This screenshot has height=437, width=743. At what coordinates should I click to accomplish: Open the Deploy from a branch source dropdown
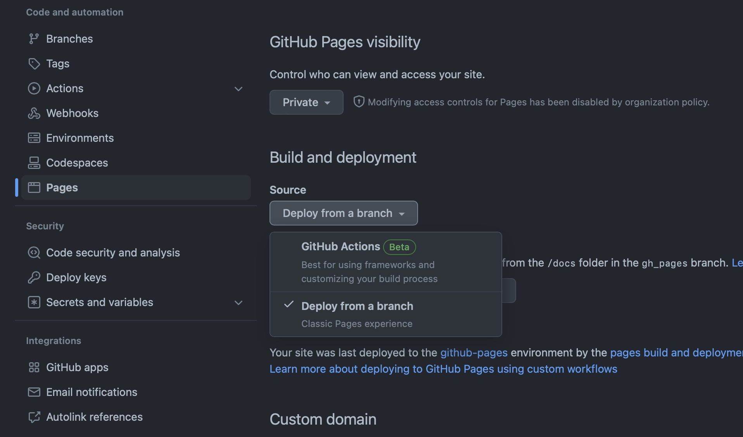click(344, 213)
